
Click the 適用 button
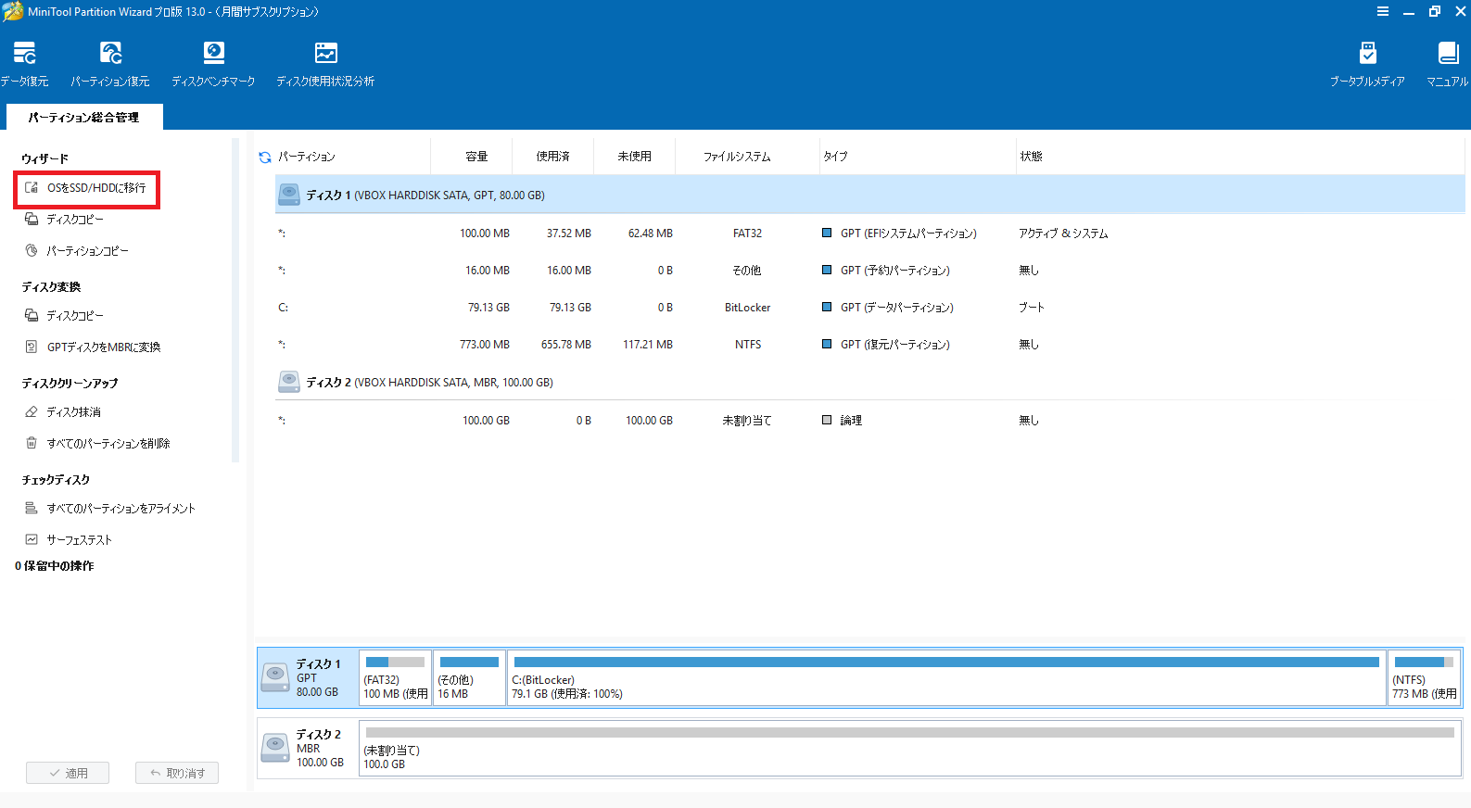68,773
